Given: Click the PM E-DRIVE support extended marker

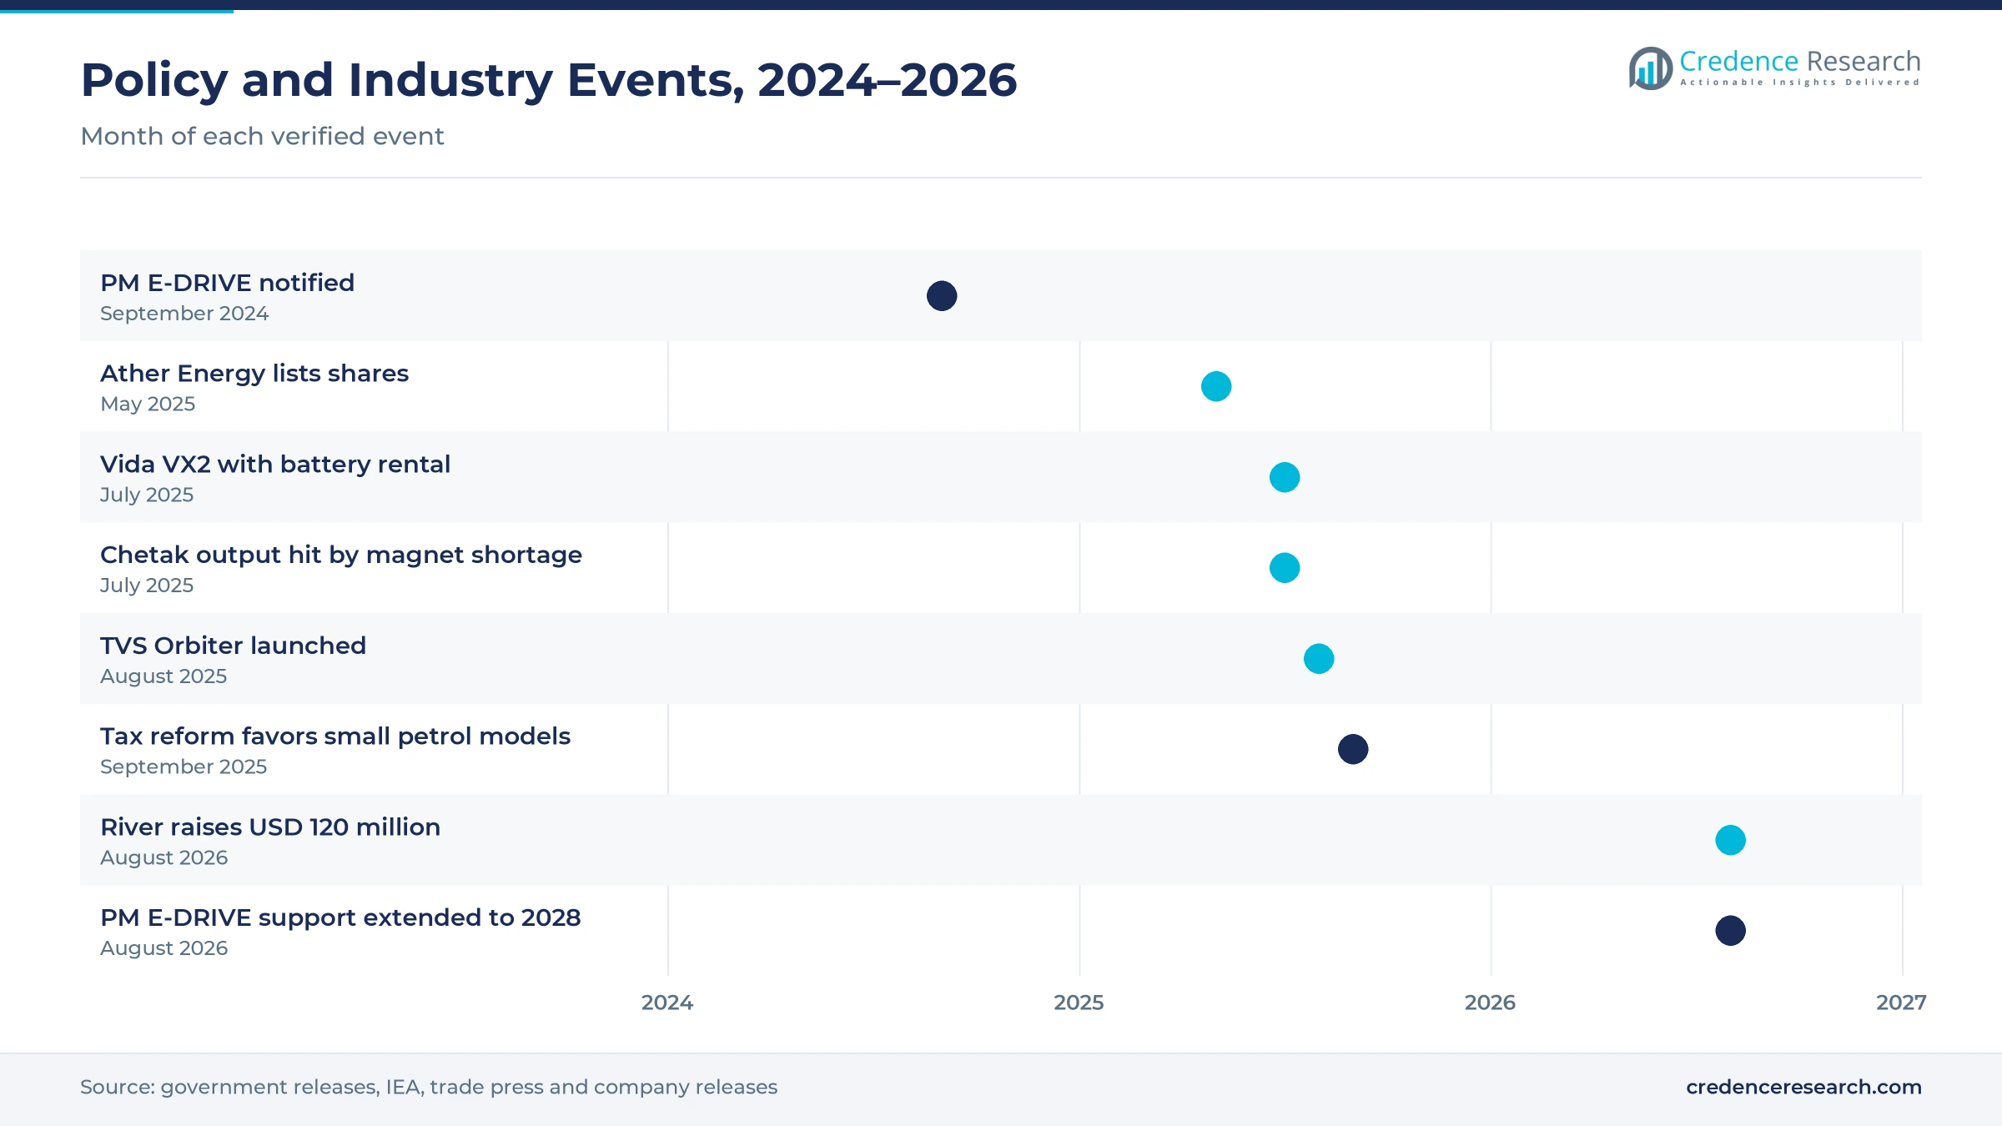Looking at the screenshot, I should [1731, 931].
